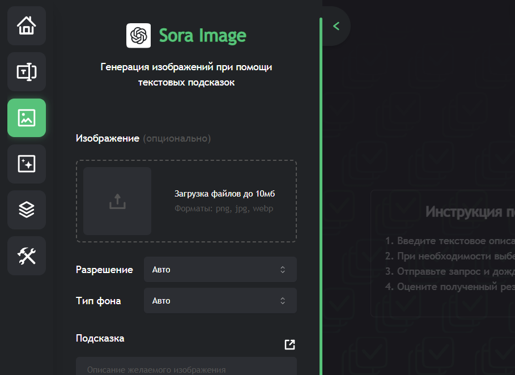515x375 pixels.
Task: Expand the prompt in external editor icon
Action: click(x=290, y=344)
